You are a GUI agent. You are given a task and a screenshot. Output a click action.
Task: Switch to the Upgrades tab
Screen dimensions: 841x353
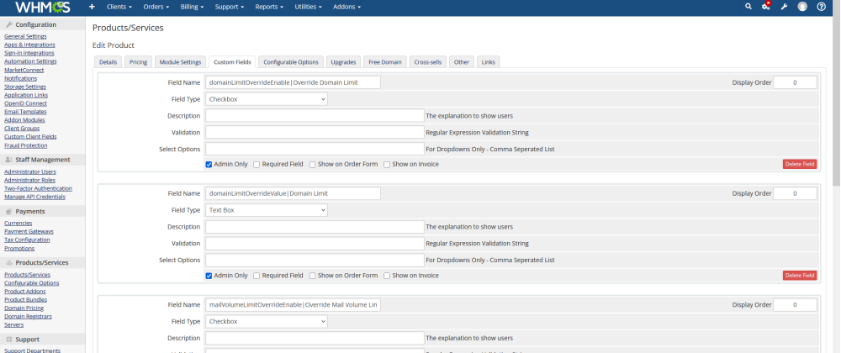coord(343,62)
